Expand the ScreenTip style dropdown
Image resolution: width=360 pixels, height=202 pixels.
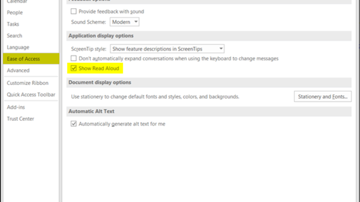[x=167, y=49]
